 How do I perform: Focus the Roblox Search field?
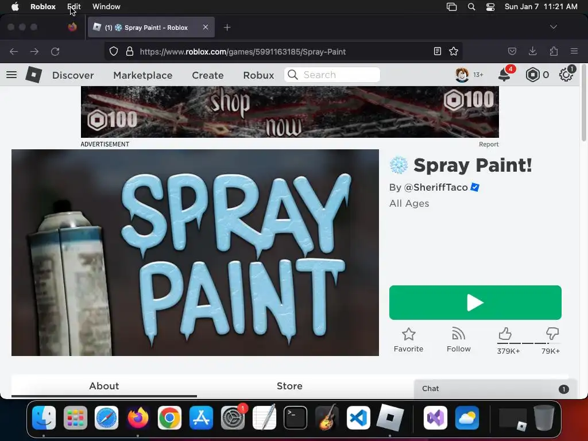332,75
